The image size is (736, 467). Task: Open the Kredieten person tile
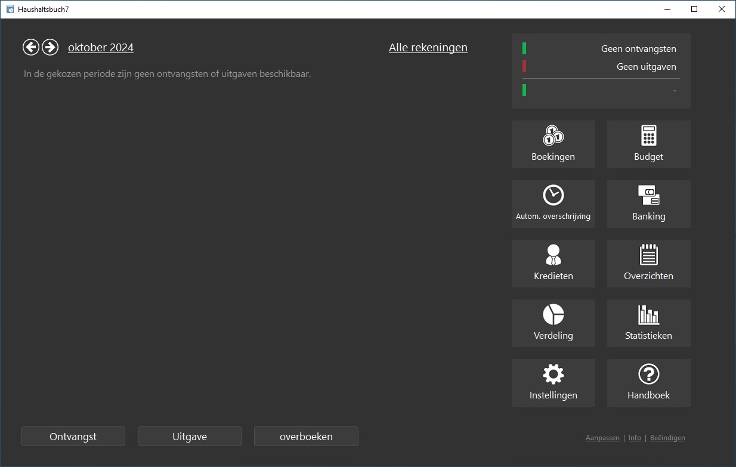(553, 263)
